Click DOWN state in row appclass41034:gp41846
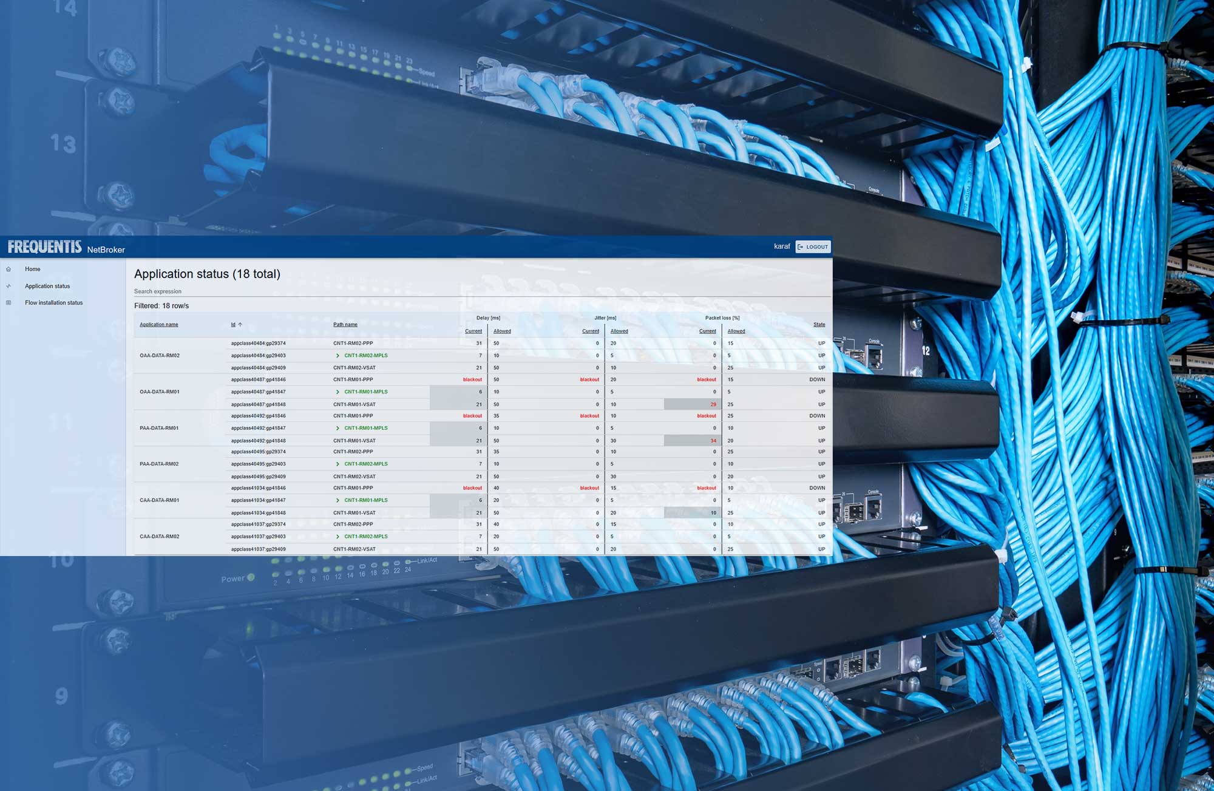The height and width of the screenshot is (791, 1214). [x=817, y=488]
